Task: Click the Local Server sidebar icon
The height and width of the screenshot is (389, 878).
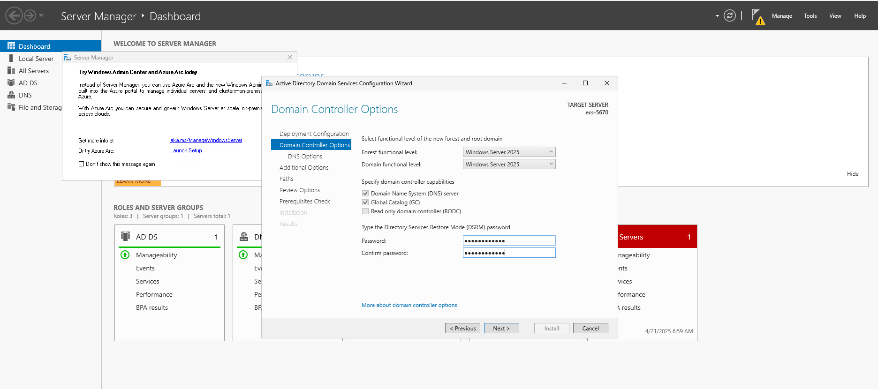Action: pos(11,59)
